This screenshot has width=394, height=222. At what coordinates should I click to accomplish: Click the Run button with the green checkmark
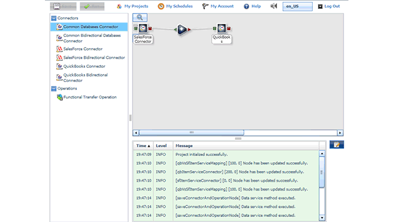click(x=92, y=6)
